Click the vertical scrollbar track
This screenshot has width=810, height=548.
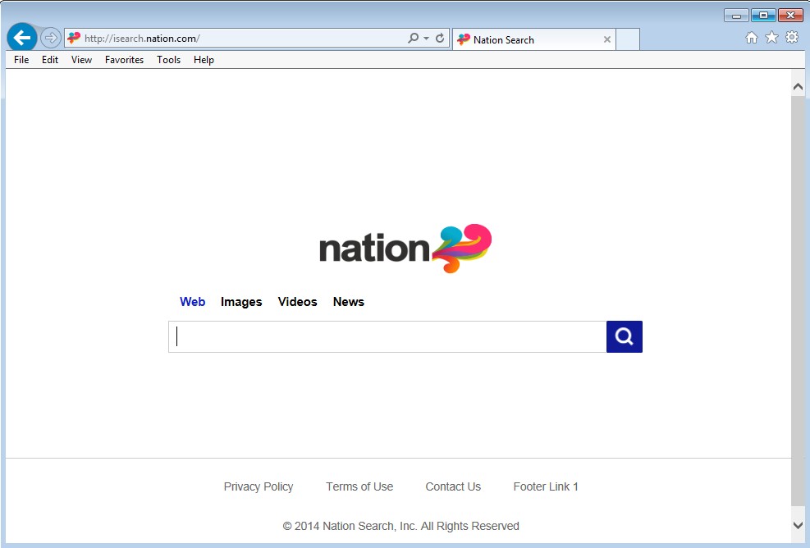[x=798, y=301]
